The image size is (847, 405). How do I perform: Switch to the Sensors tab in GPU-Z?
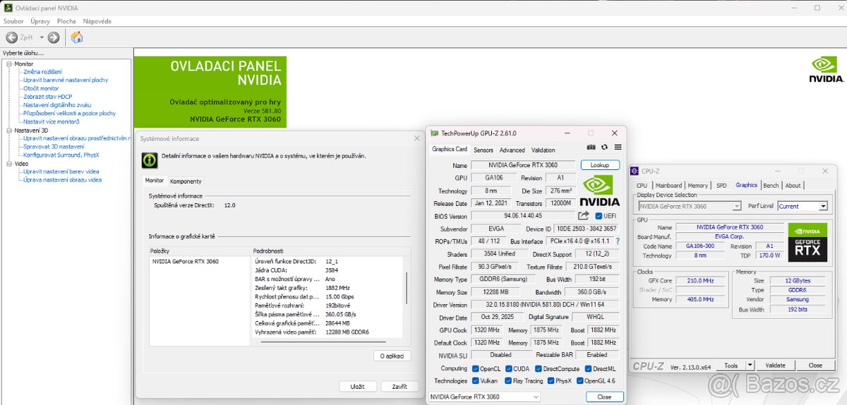coord(483,150)
